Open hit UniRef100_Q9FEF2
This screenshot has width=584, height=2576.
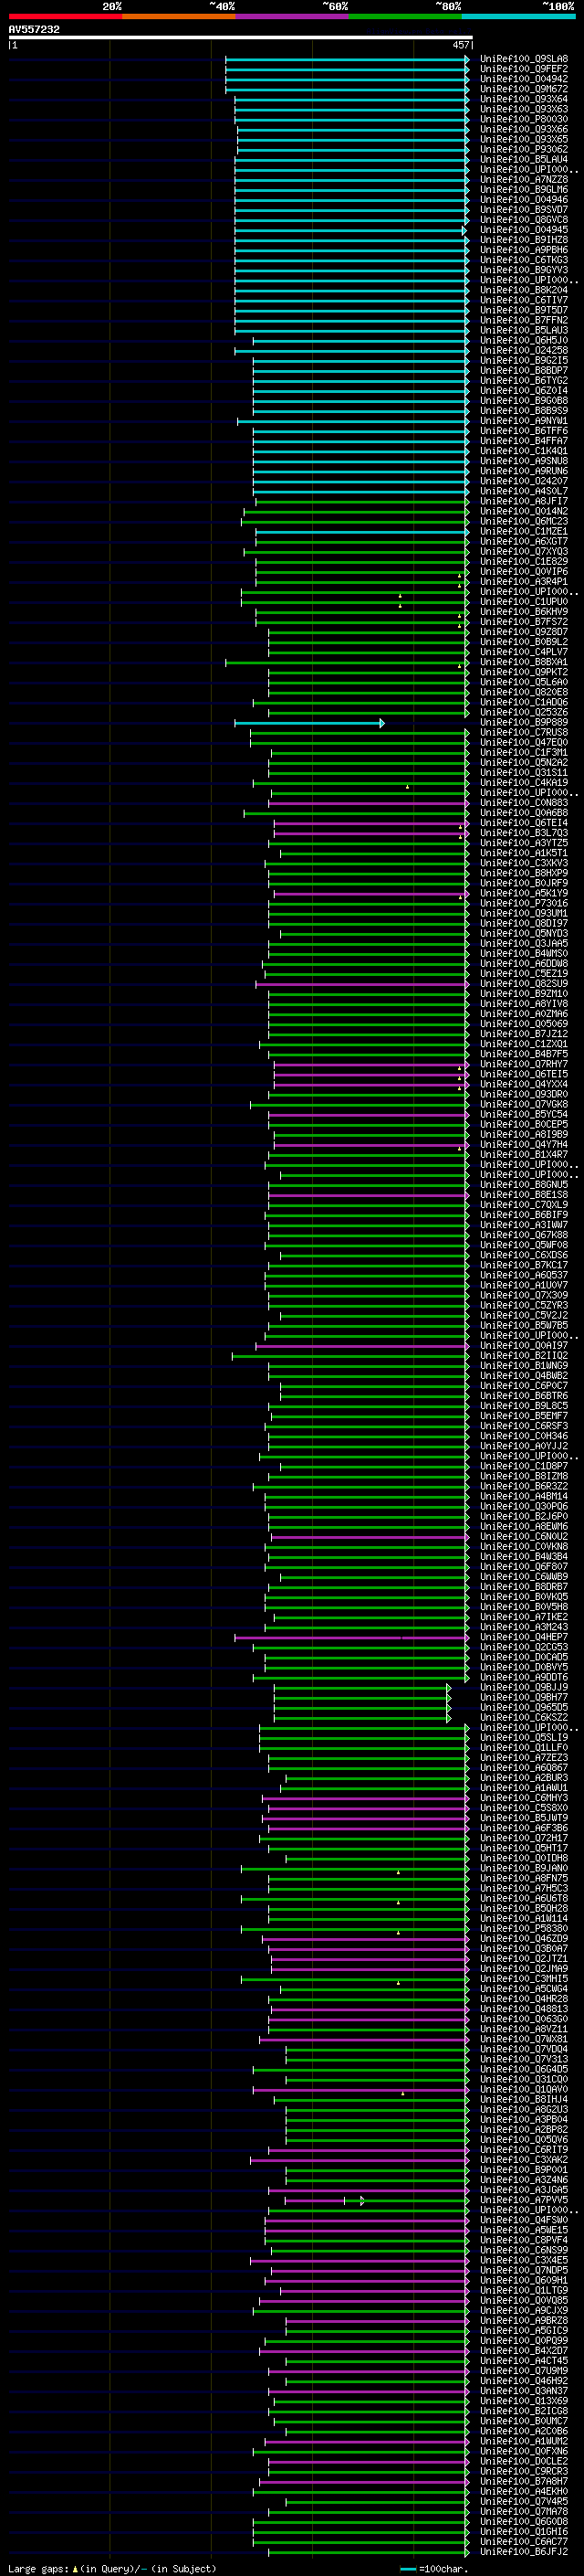click(x=523, y=70)
